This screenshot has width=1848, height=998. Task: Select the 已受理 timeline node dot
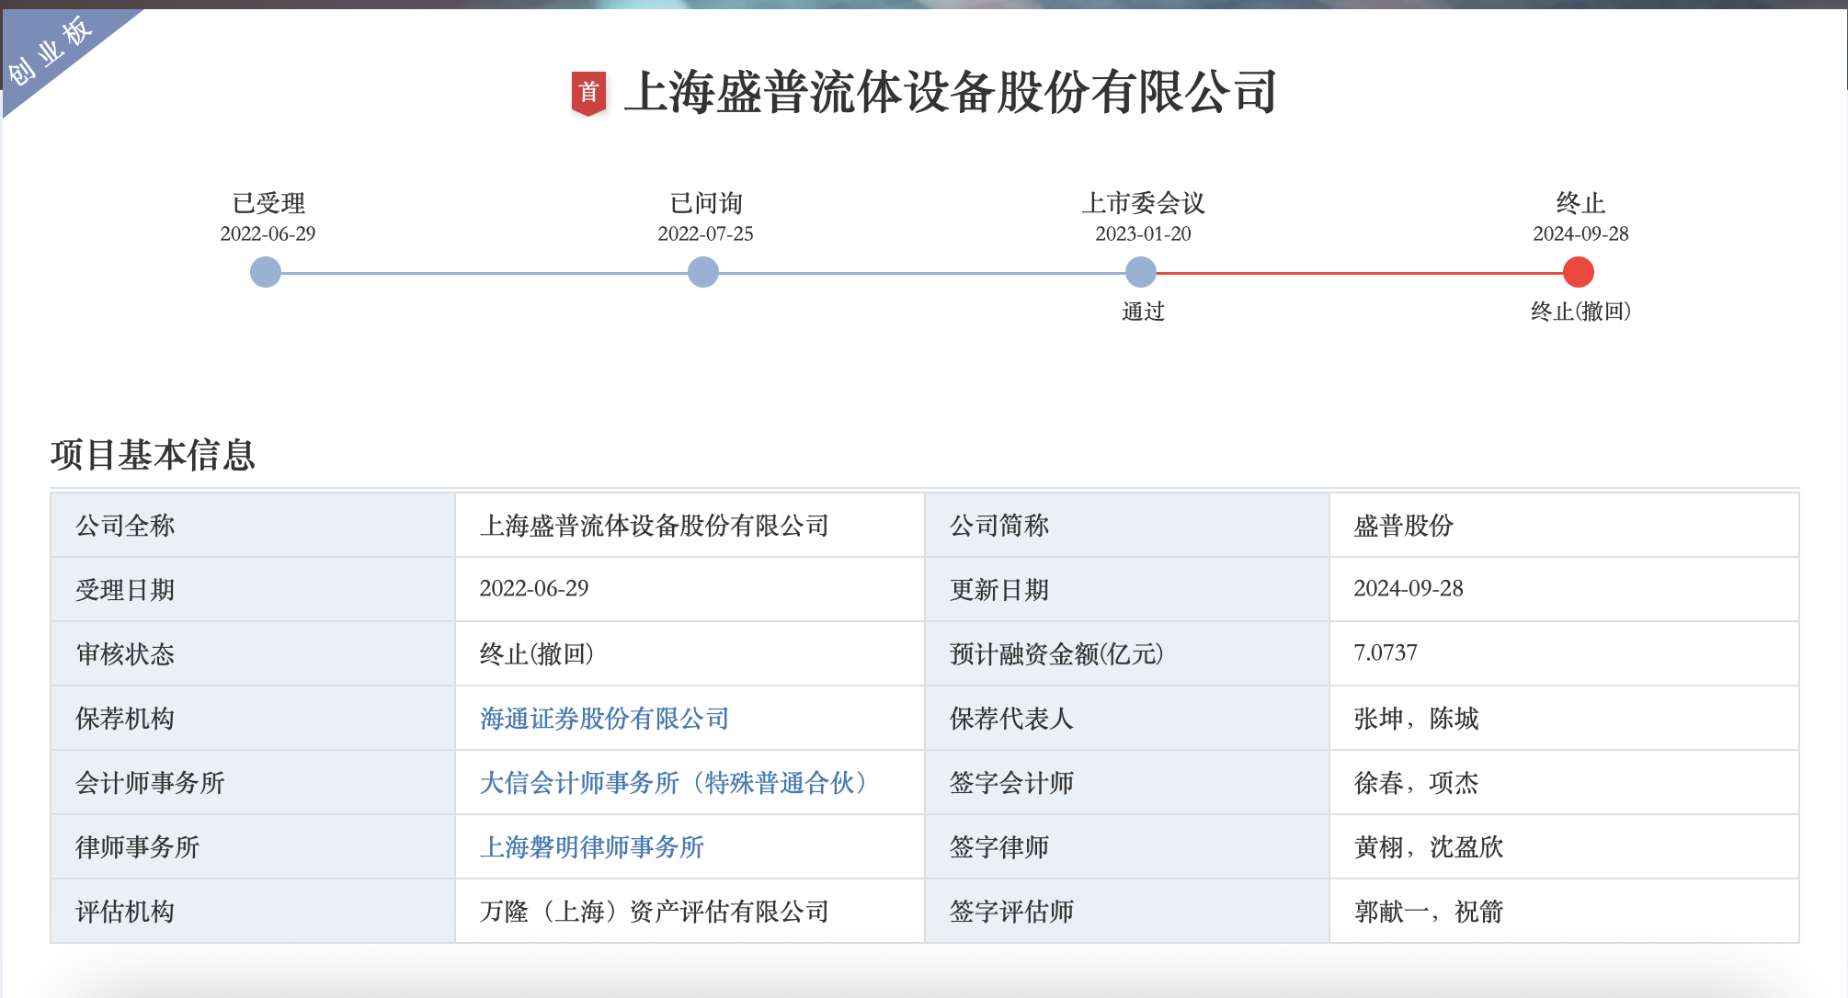point(266,272)
